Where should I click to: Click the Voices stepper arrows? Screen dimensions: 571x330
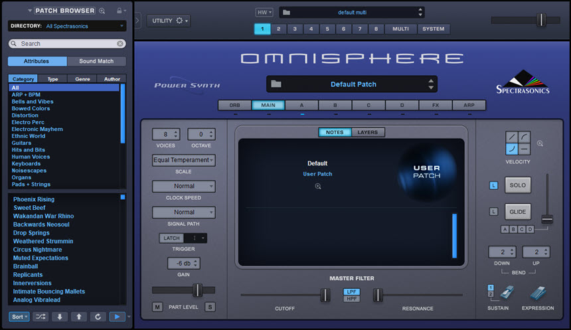coord(176,134)
